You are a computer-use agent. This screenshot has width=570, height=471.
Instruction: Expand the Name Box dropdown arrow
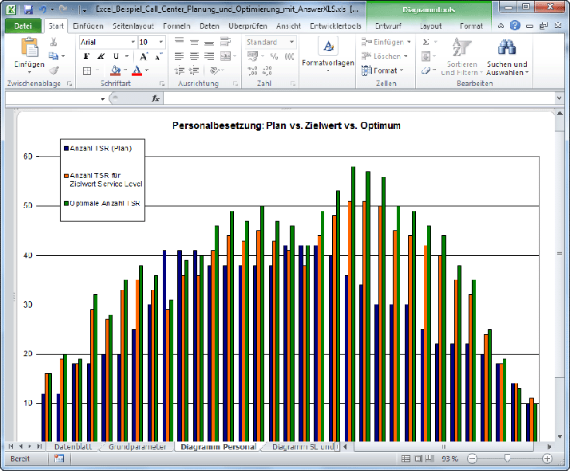coord(104,98)
